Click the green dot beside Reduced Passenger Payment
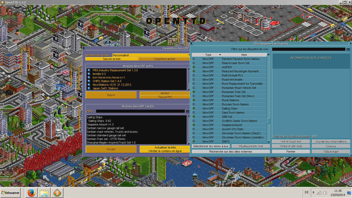Screen dimensions: 352x198 194,71
